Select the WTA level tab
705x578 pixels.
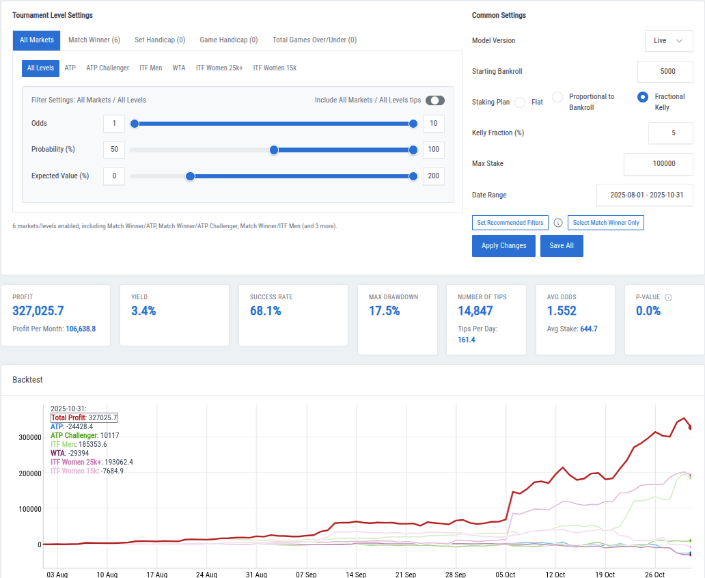click(x=178, y=68)
